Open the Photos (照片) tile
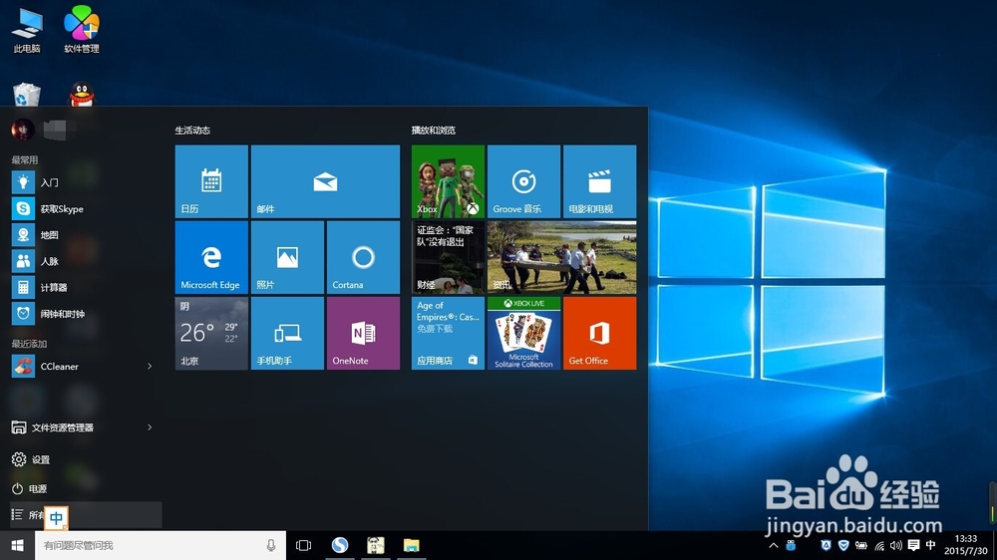The image size is (997, 560). (x=287, y=257)
